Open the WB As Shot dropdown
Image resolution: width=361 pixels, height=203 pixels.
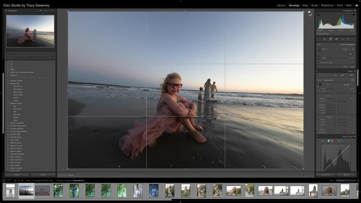click(x=347, y=85)
